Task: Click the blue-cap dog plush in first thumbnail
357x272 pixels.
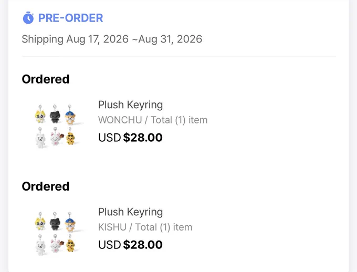Action: click(70, 116)
